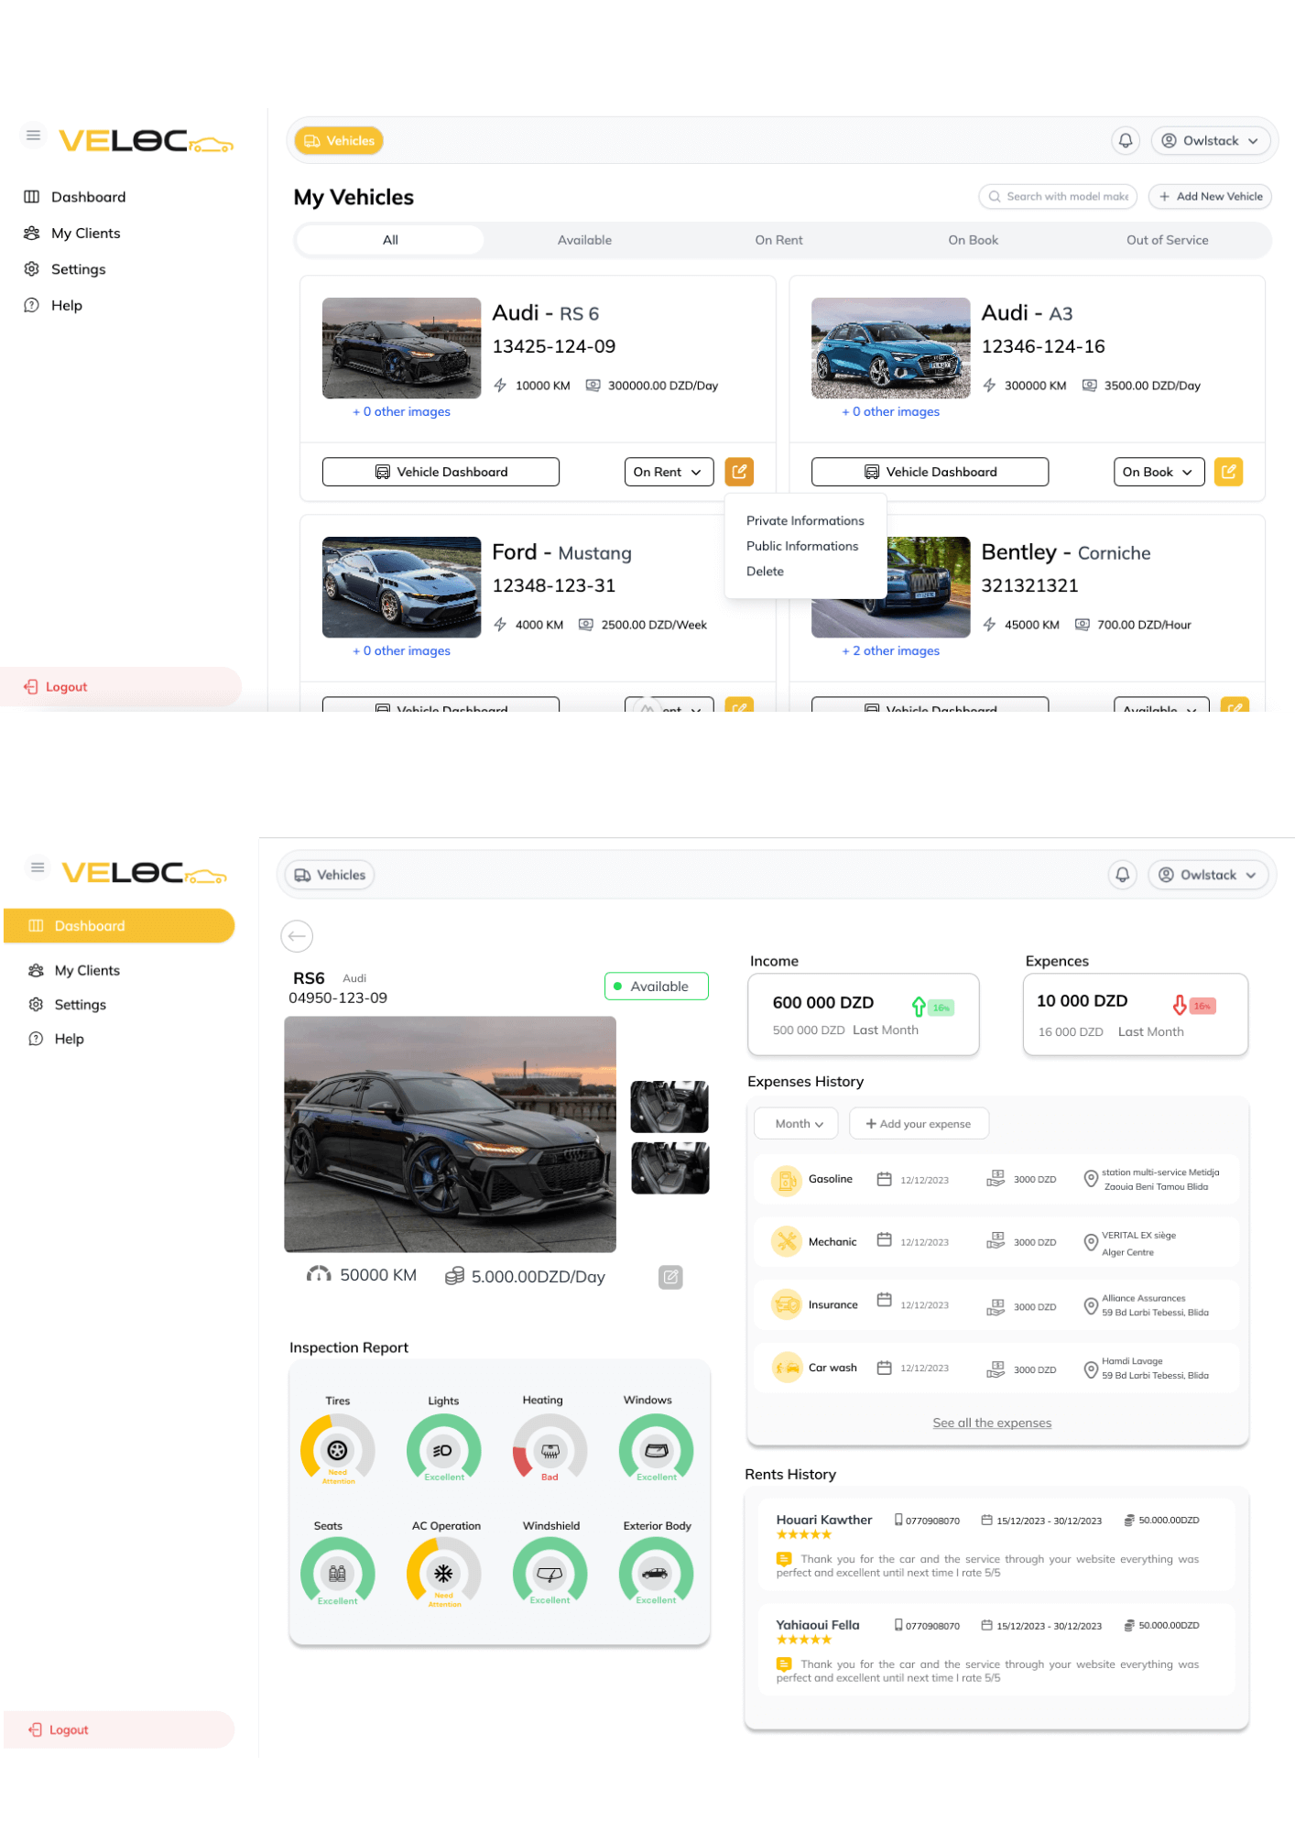Open Ford Mustang car thumbnail

tap(401, 587)
